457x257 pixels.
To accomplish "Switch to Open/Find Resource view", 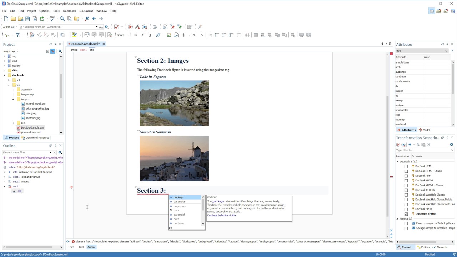I will pos(35,138).
